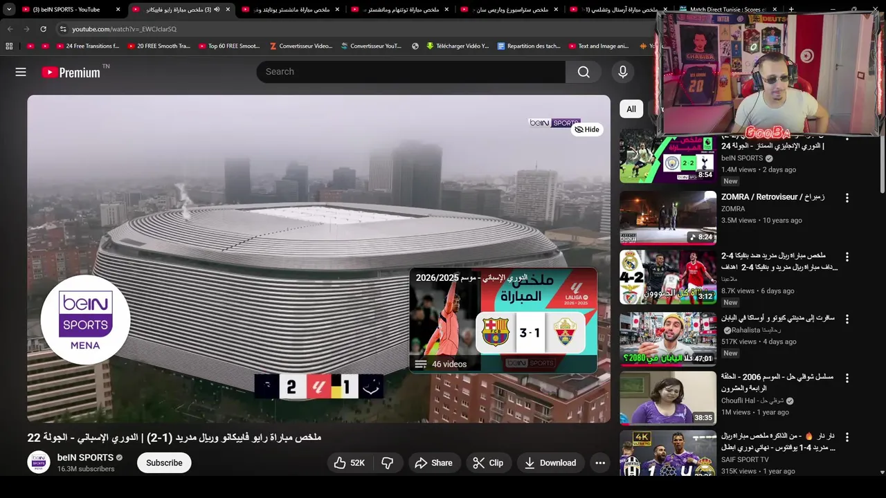
Task: Open the SAIF SPORT TV channel name
Action: [x=745, y=459]
